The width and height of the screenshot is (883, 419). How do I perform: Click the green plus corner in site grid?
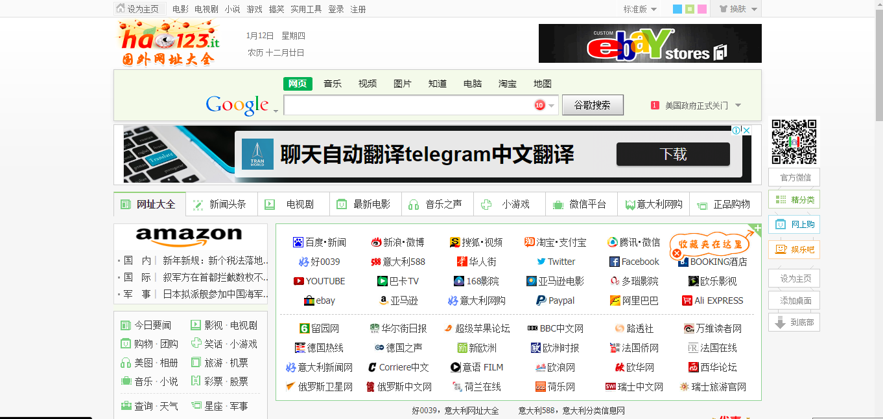click(x=757, y=229)
